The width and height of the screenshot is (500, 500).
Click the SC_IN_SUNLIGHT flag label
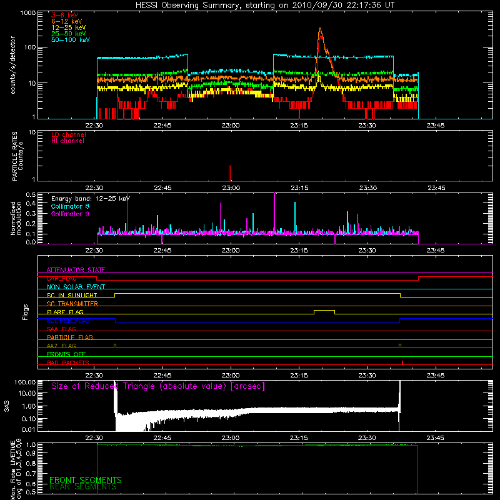72,295
